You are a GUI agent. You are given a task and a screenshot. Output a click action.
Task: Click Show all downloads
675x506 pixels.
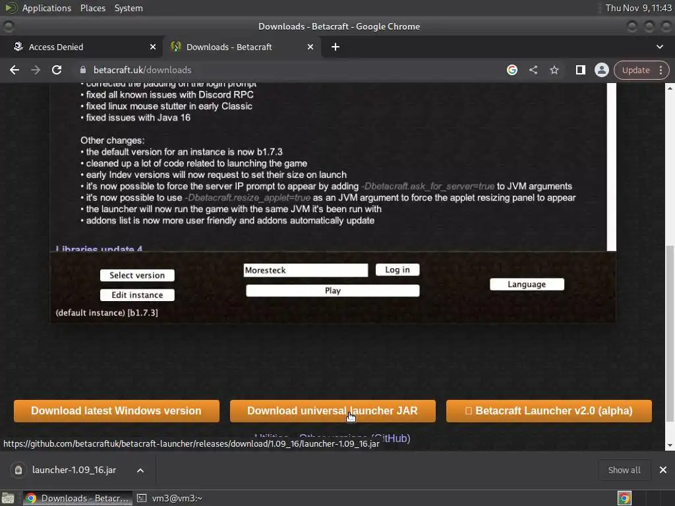pos(624,470)
